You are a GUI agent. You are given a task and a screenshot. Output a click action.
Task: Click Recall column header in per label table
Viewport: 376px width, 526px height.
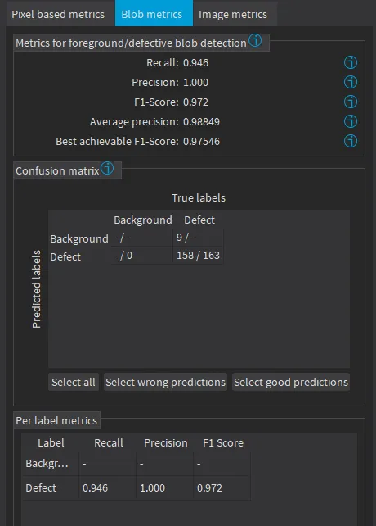click(x=109, y=442)
